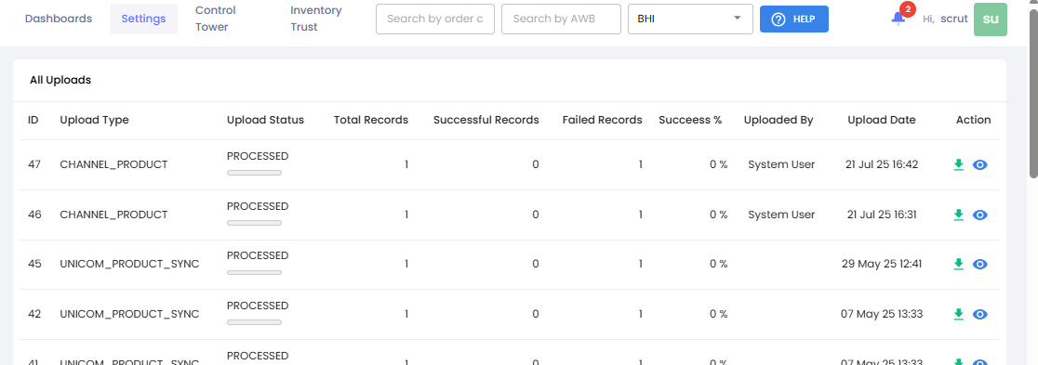
Task: Click the progress bar of upload 45
Action: pos(254,272)
